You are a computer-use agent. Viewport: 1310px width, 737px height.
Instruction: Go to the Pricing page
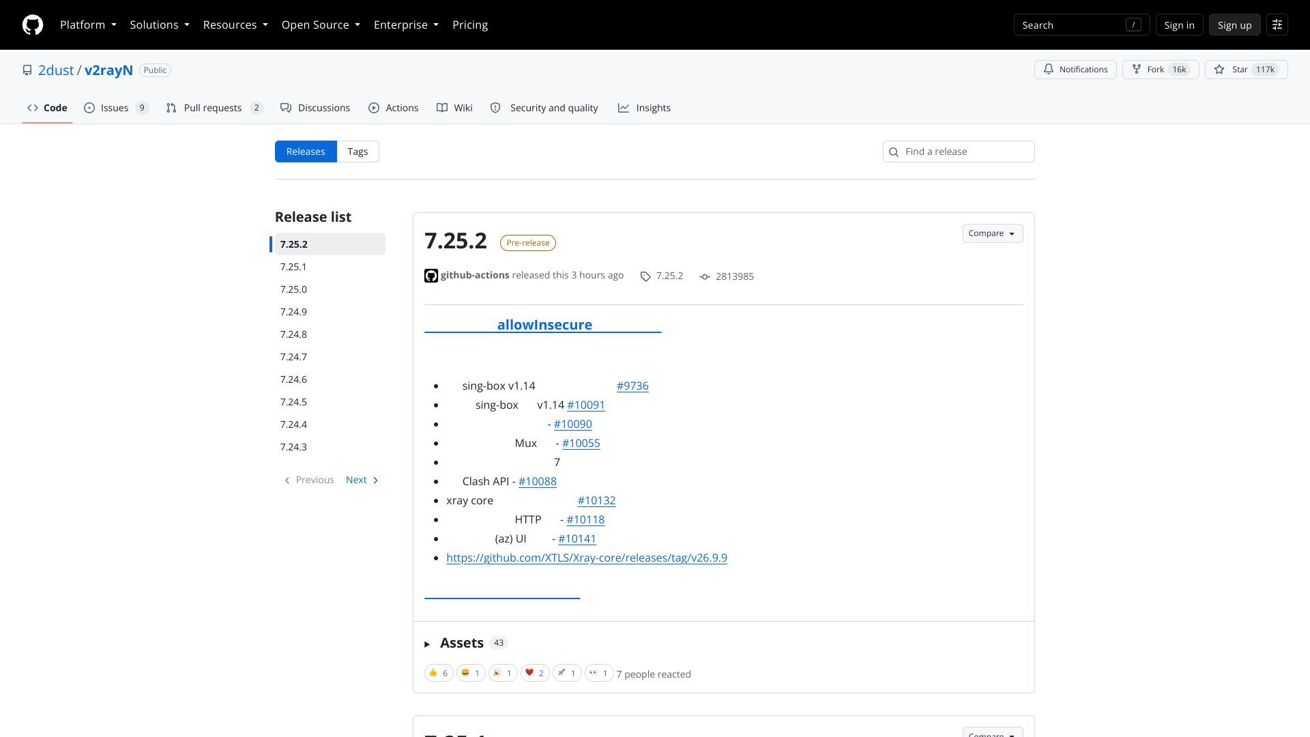coord(470,25)
